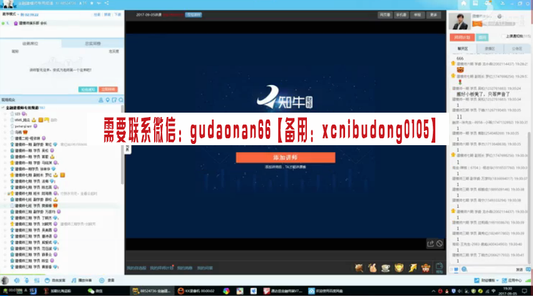The height and width of the screenshot is (296, 533).
Task: Select the announcement tab in chat panel
Action: point(517,49)
